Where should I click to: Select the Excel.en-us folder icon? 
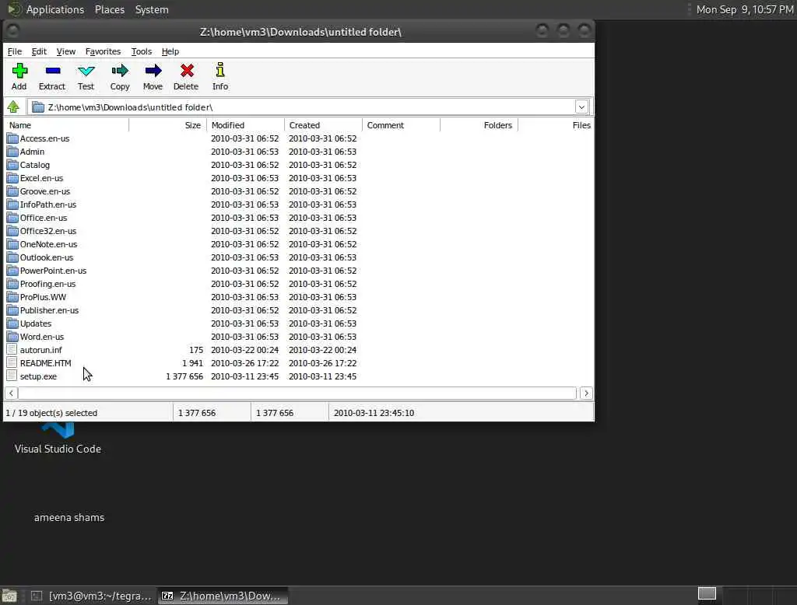point(12,178)
